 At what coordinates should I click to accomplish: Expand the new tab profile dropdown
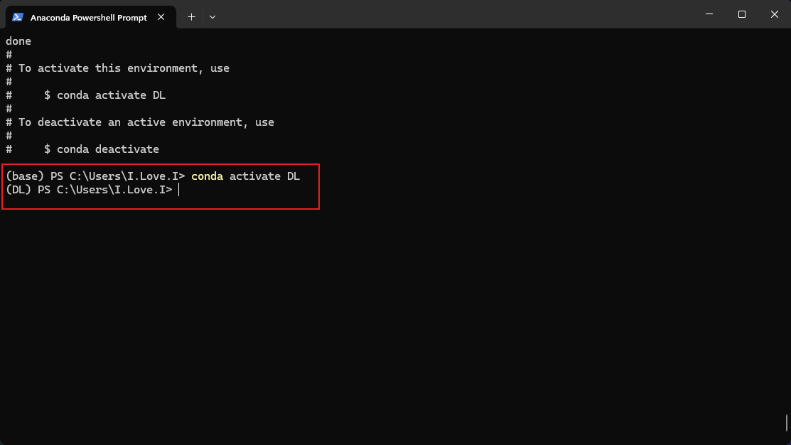point(212,17)
